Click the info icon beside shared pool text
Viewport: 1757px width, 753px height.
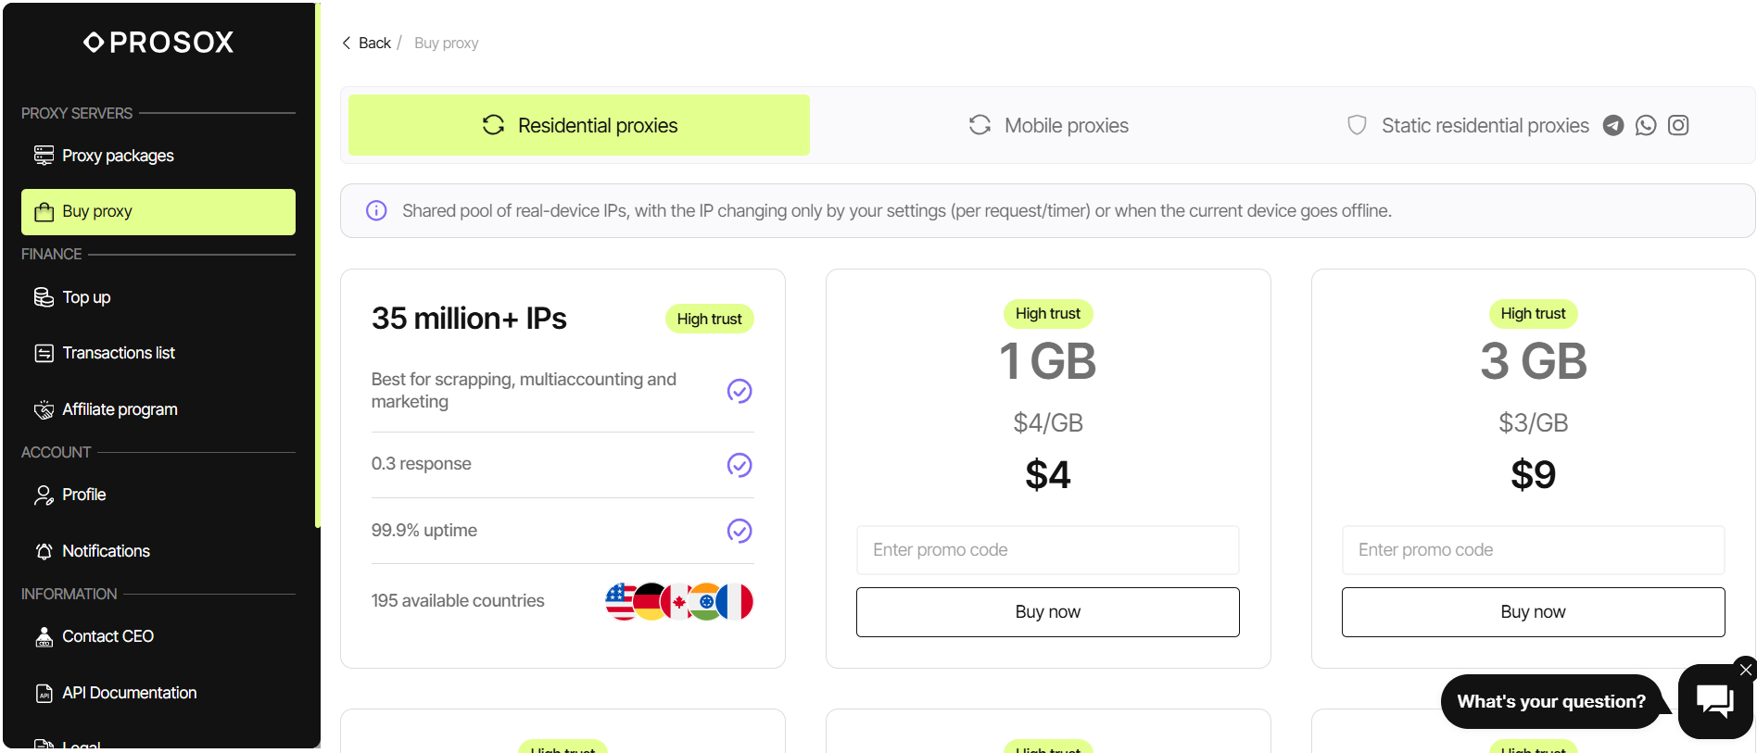376,210
